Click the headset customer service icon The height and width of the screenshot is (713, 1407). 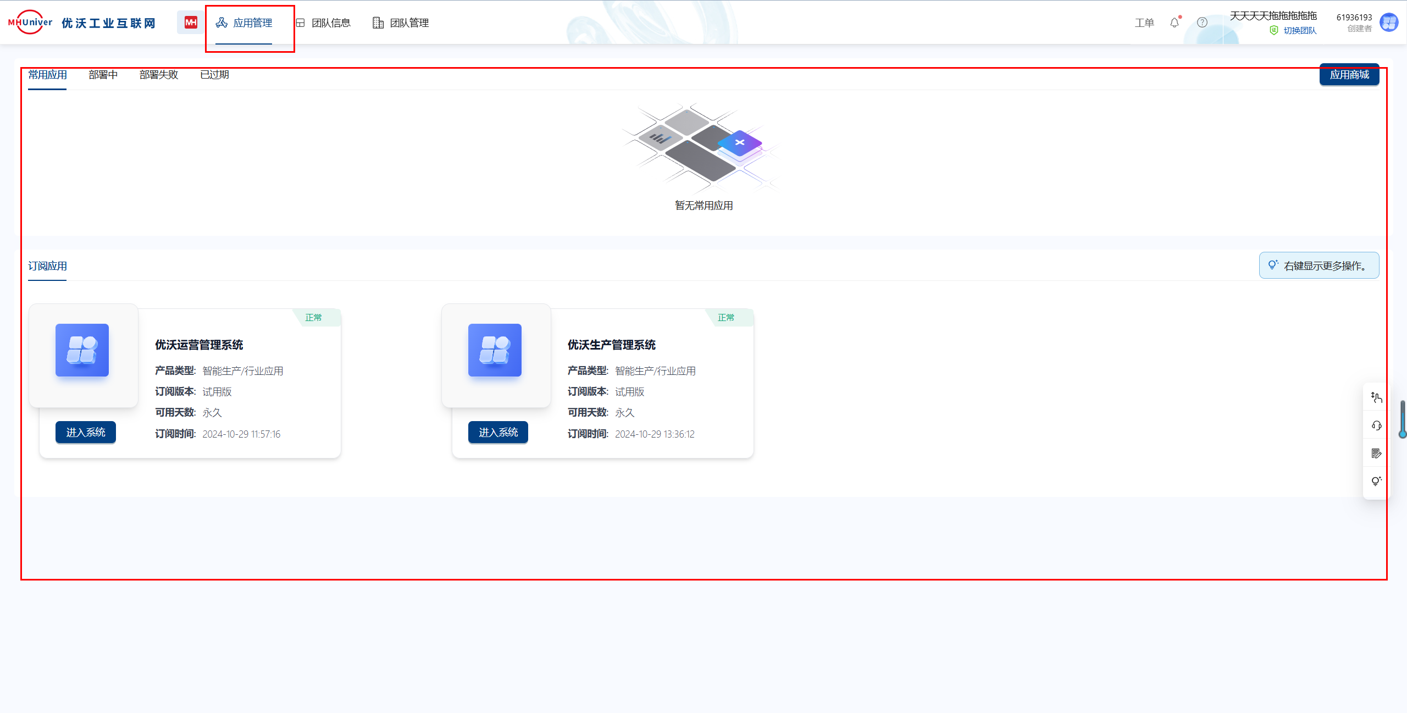[x=1376, y=425]
